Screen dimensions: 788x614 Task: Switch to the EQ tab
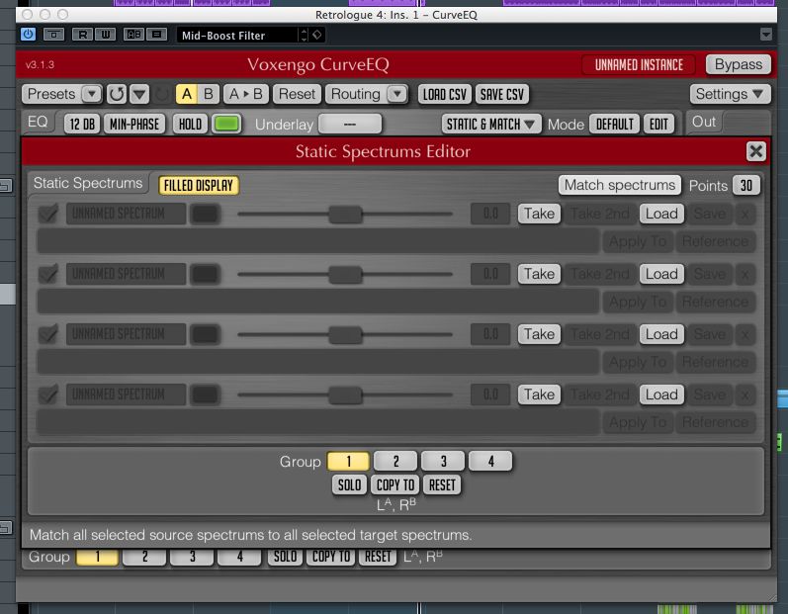[x=38, y=122]
